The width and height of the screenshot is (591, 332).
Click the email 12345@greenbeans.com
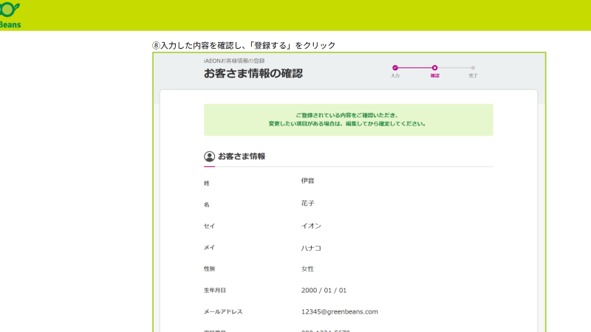point(340,311)
